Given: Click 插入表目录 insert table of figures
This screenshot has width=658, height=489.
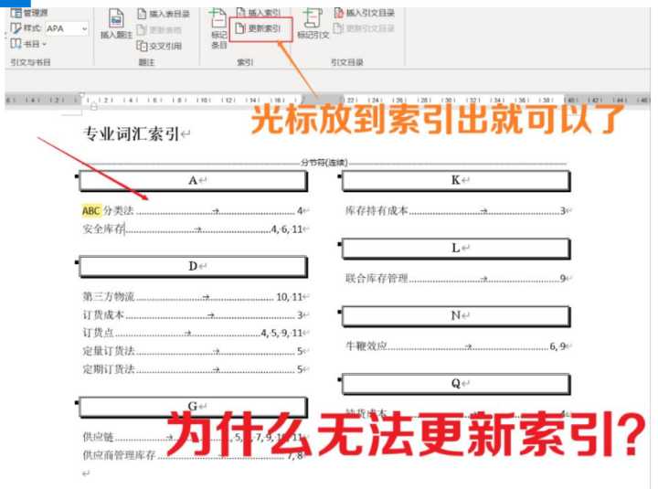Looking at the screenshot, I should [164, 14].
